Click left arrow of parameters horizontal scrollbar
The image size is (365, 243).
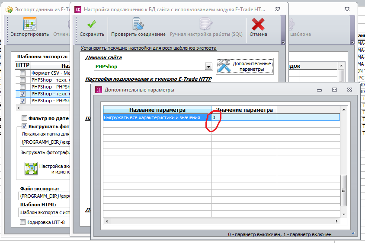pos(107,221)
